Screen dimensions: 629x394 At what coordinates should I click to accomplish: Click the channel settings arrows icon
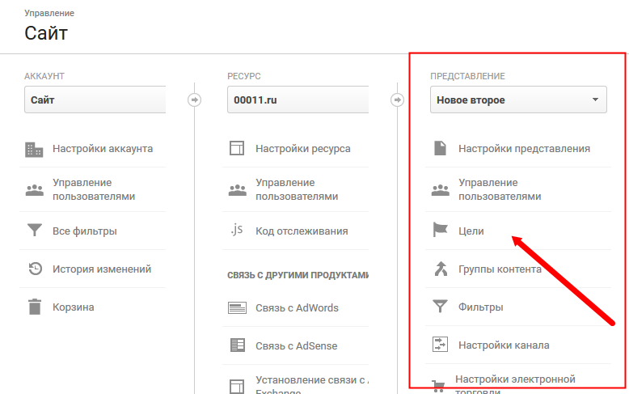pos(440,345)
